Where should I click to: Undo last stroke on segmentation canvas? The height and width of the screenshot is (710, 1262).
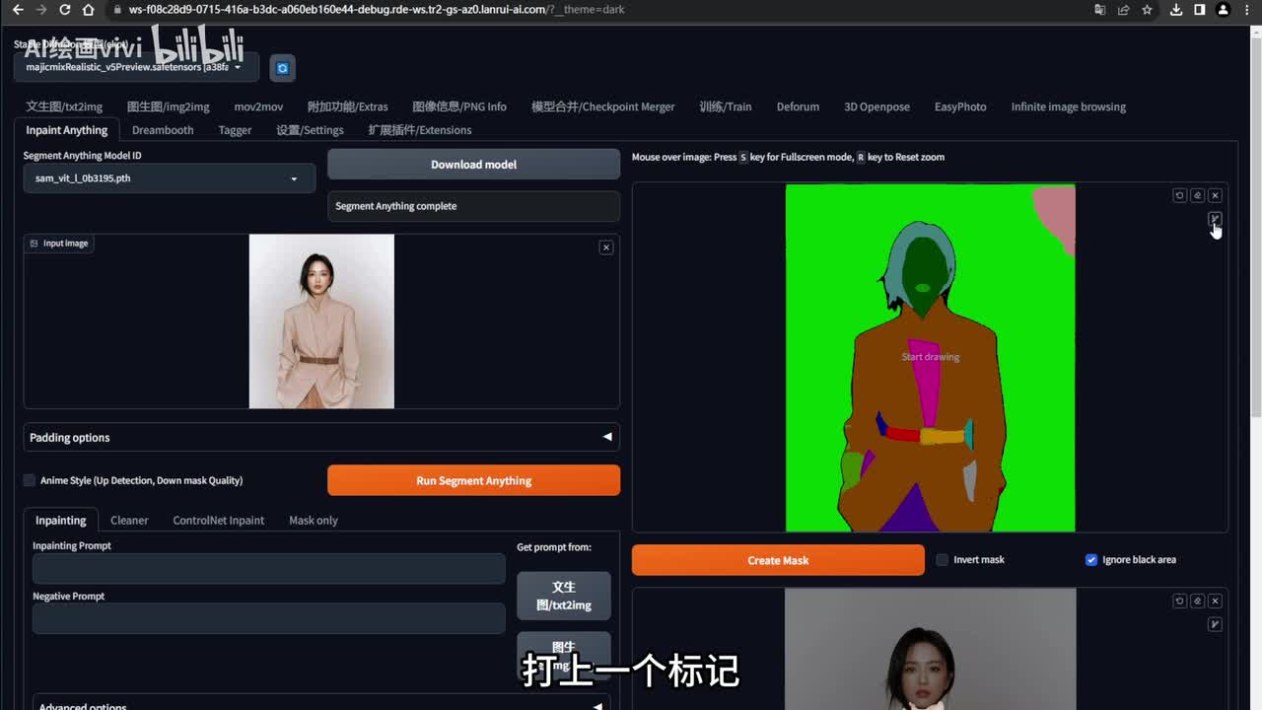click(1179, 195)
